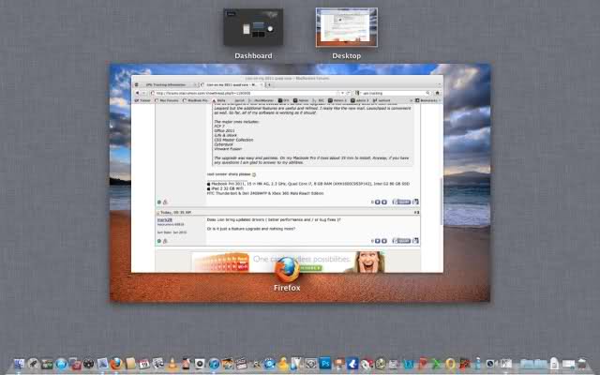Open the iCal calendar icon in the Dock
The width and height of the screenshot is (600, 375).
(144, 364)
